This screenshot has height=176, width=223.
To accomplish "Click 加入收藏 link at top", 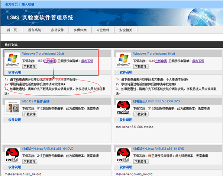I will pos(28,4).
